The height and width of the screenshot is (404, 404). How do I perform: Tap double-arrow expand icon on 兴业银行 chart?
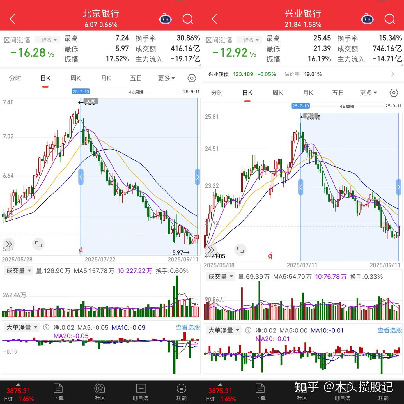coord(211,250)
